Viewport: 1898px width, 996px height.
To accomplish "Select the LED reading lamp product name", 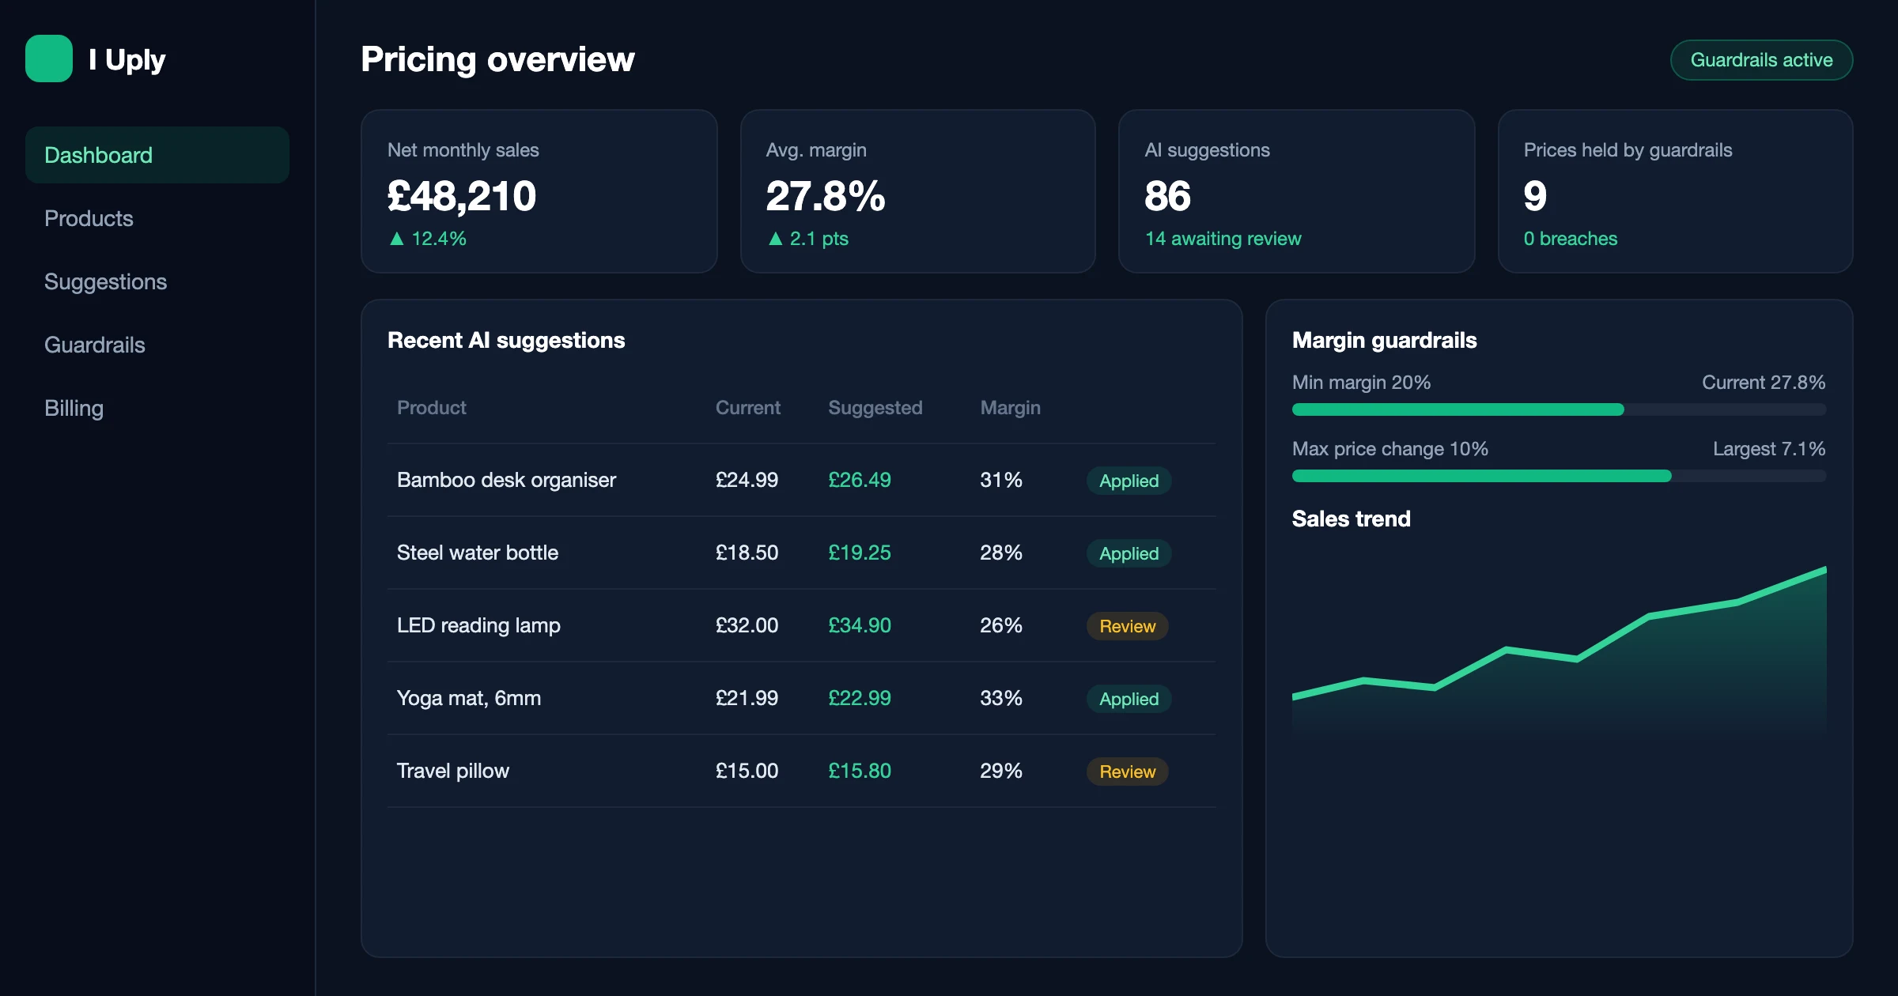I will tap(478, 625).
